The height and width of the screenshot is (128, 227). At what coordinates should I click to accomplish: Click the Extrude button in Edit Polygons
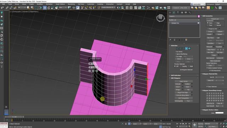pos(178,84)
